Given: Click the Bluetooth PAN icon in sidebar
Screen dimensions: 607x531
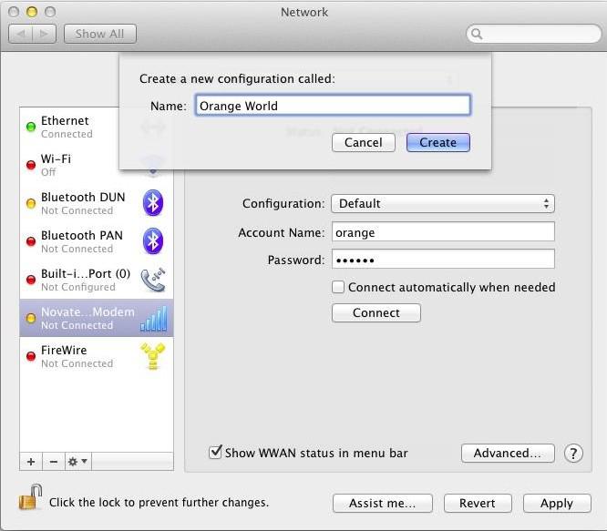Looking at the screenshot, I should coord(153,241).
